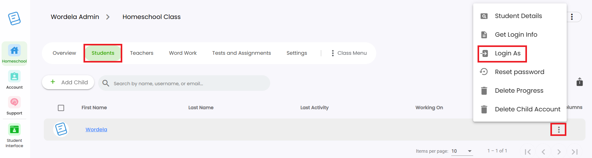
Task: Open the three-dot menu in Wordela's row
Action: pyautogui.click(x=559, y=129)
